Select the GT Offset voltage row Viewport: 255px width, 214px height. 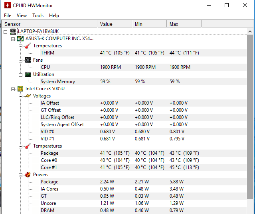coord(143,110)
